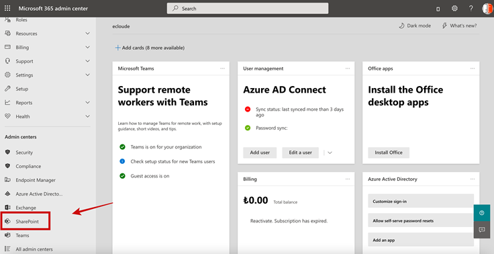This screenshot has height=254, width=494.
Task: Expand the Health menu chevron
Action: pyautogui.click(x=87, y=116)
